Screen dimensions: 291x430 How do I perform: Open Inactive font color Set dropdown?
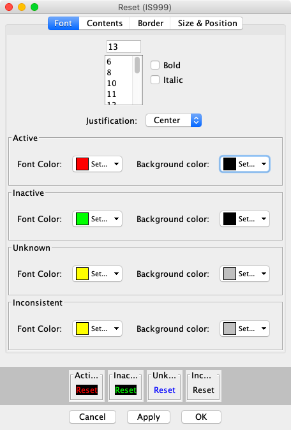point(98,219)
